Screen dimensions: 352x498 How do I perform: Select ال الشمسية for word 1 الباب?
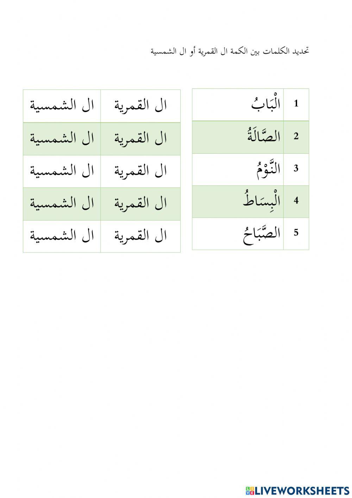[x=62, y=106]
